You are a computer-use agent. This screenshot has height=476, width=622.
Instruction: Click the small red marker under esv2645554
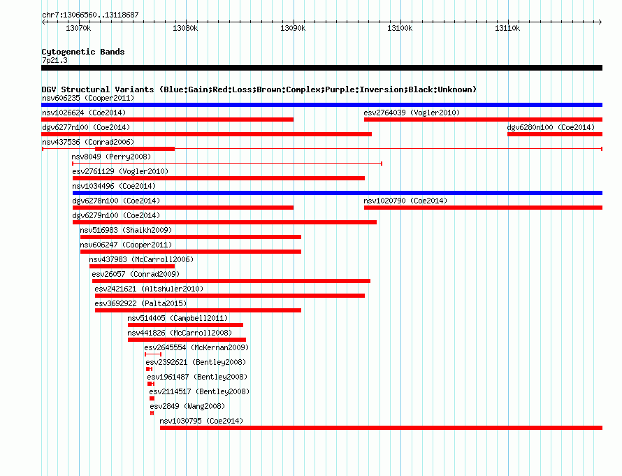pyautogui.click(x=153, y=354)
